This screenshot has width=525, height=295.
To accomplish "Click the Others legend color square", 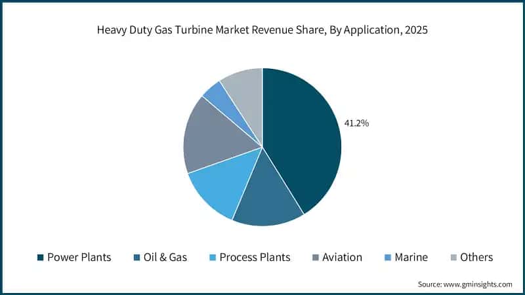I will [x=453, y=258].
